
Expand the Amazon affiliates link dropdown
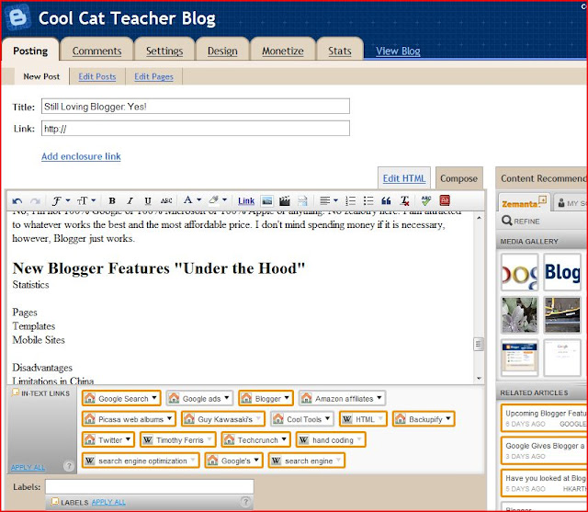tap(379, 398)
